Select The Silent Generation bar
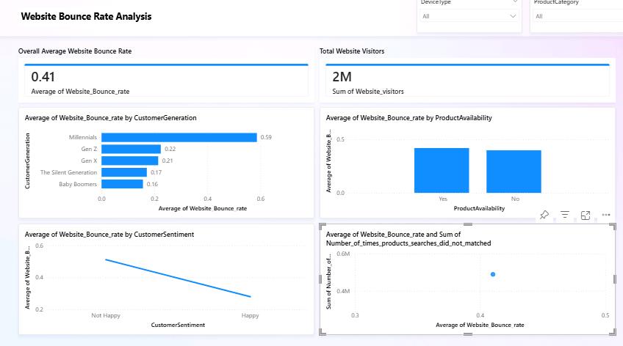The height and width of the screenshot is (346, 623). tap(124, 172)
